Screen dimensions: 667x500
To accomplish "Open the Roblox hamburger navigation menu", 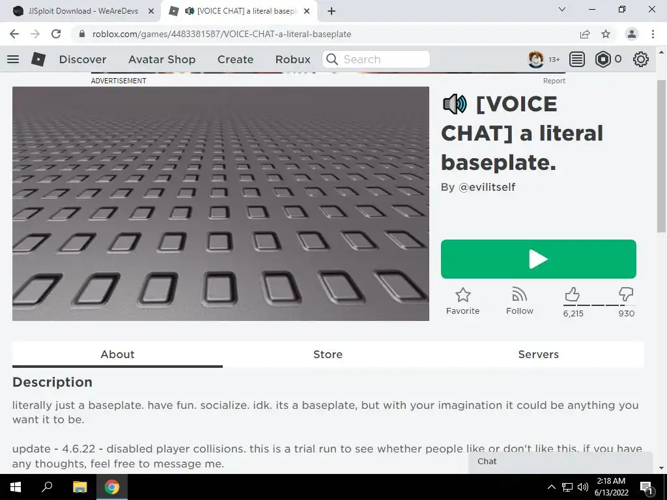I will [x=13, y=59].
